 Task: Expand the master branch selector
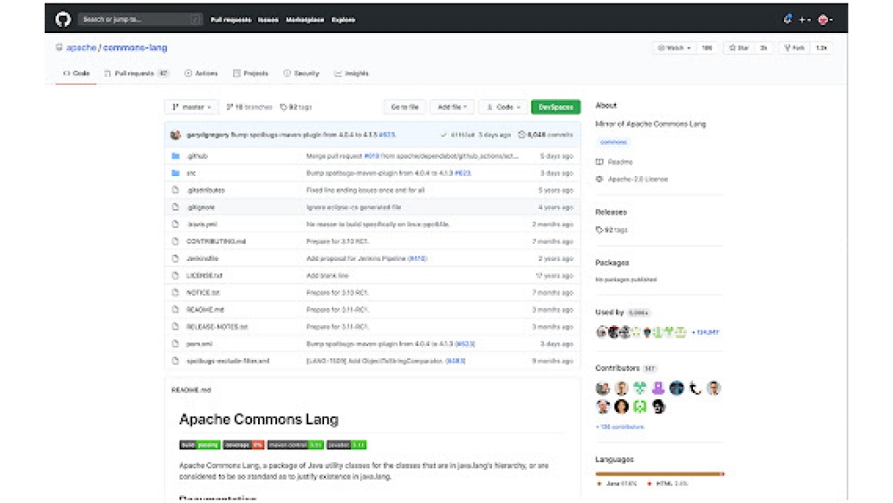point(191,107)
